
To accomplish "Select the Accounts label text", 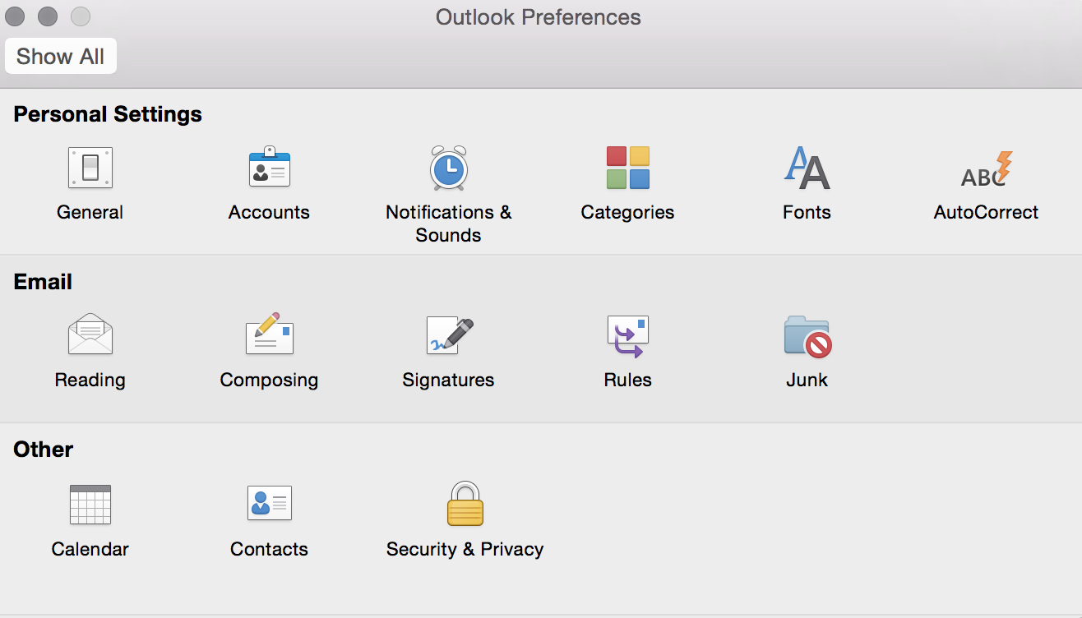I will pos(269,211).
